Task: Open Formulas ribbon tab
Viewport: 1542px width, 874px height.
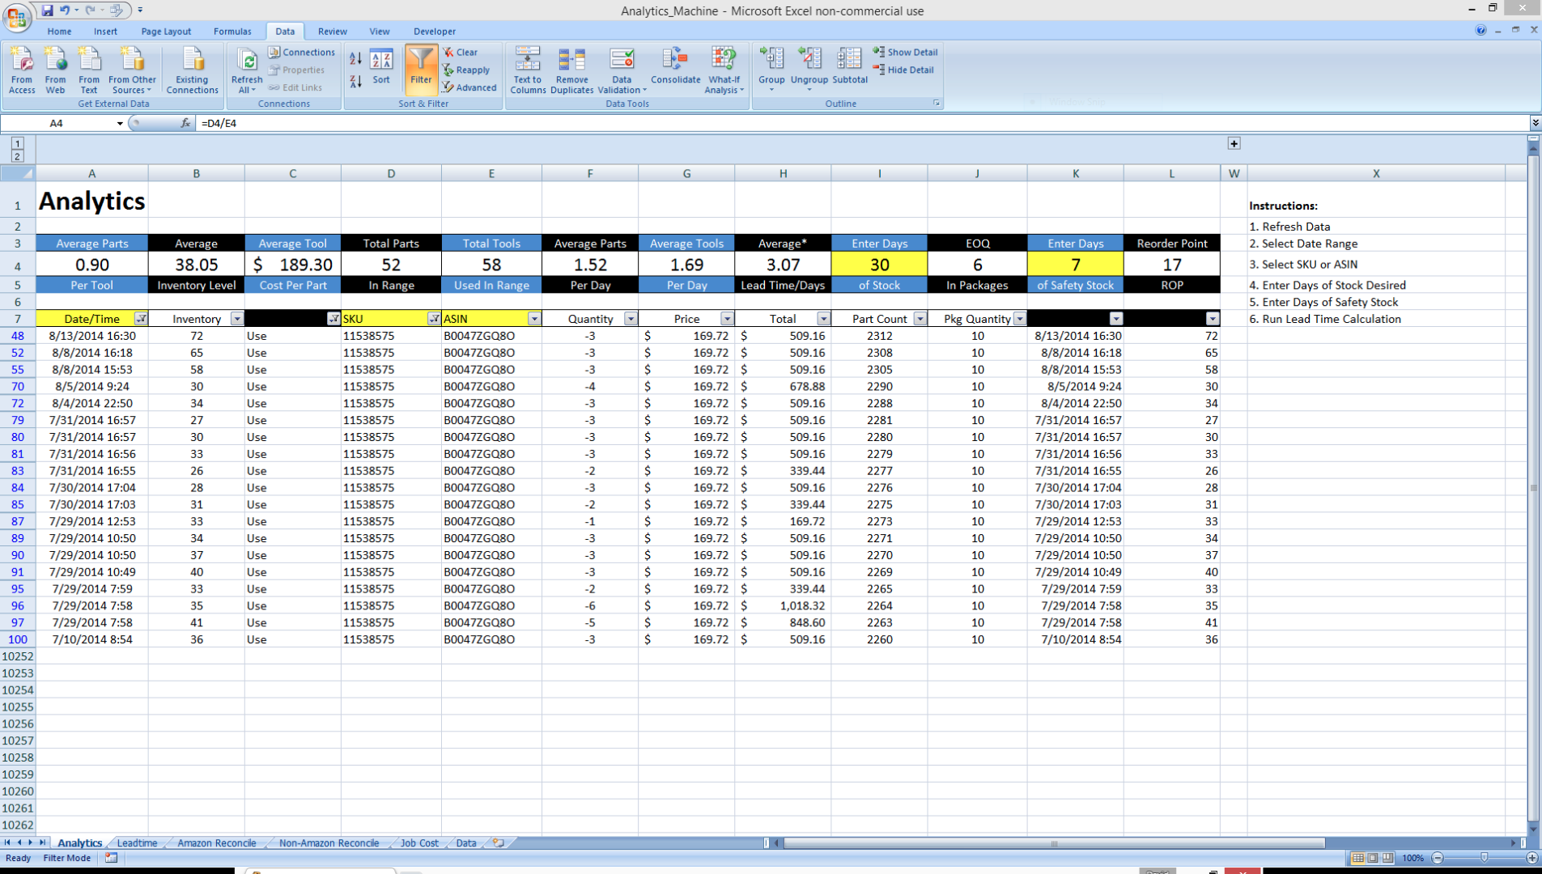Action: coord(232,32)
